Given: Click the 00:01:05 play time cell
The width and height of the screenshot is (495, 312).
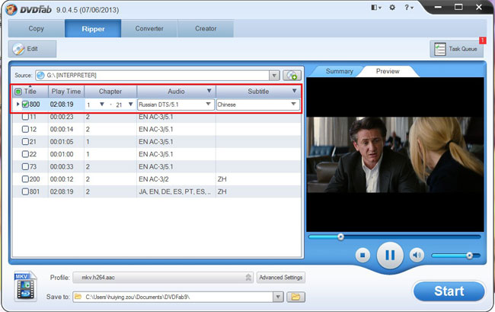Looking at the screenshot, I should 62,142.
